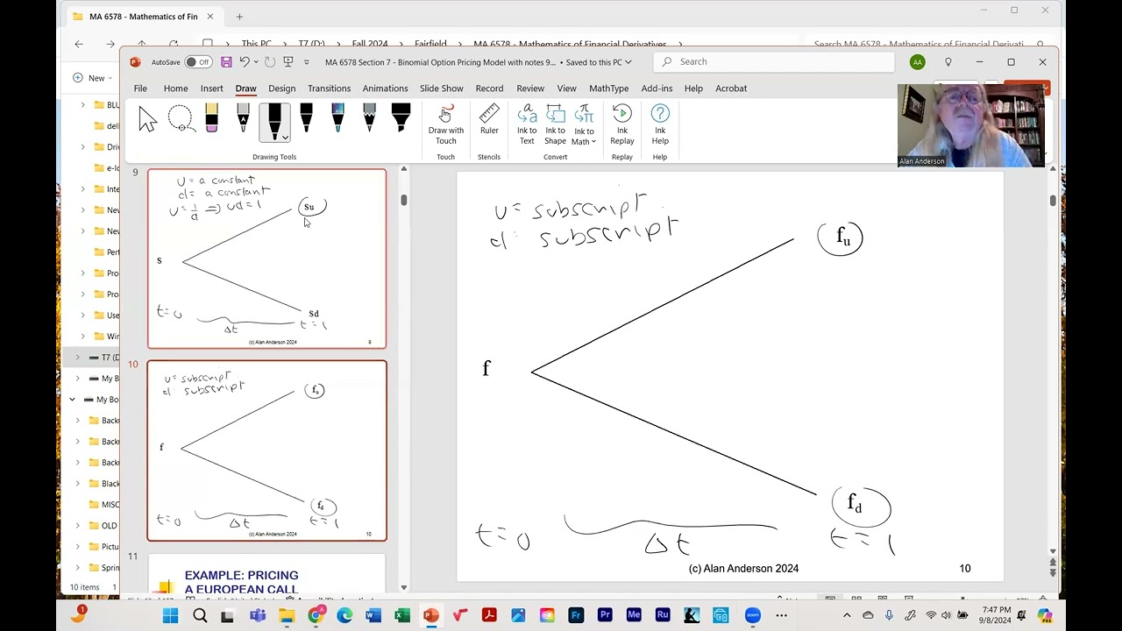The image size is (1122, 631).
Task: Open the Zoom app from the taskbar
Action: (752, 615)
